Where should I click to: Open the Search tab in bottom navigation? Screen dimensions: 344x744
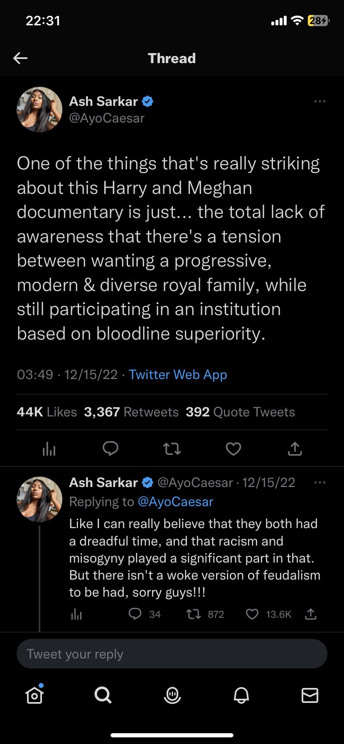103,696
